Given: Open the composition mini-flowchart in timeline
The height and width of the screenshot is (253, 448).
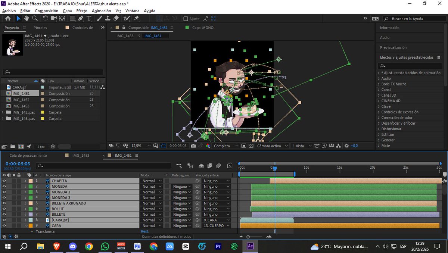Looking at the screenshot, I should (x=179, y=166).
